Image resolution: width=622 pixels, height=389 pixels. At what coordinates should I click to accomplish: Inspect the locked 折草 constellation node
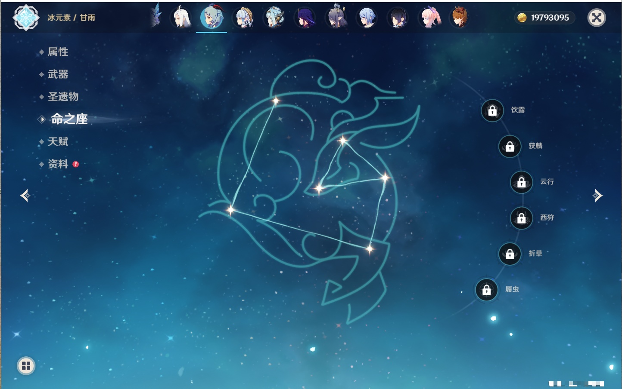[x=510, y=254]
